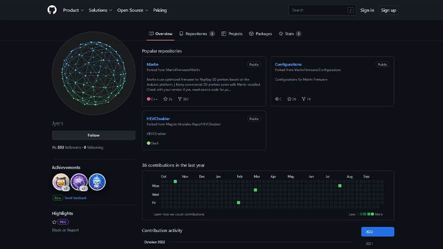The width and height of the screenshot is (443, 249).
Task: Open the Open Source dropdown menu
Action: (x=132, y=10)
